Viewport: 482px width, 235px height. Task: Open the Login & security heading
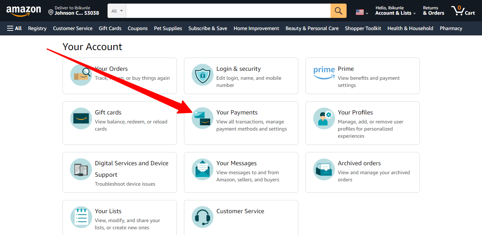pos(238,69)
